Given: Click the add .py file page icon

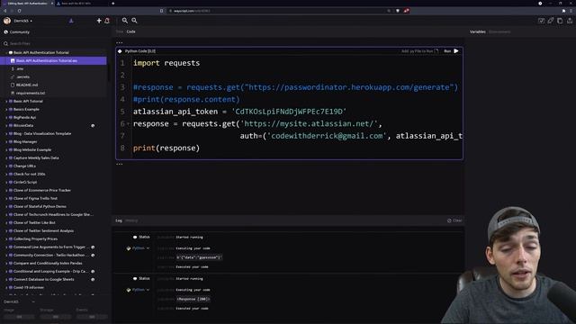Looking at the screenshot, I should point(436,51).
